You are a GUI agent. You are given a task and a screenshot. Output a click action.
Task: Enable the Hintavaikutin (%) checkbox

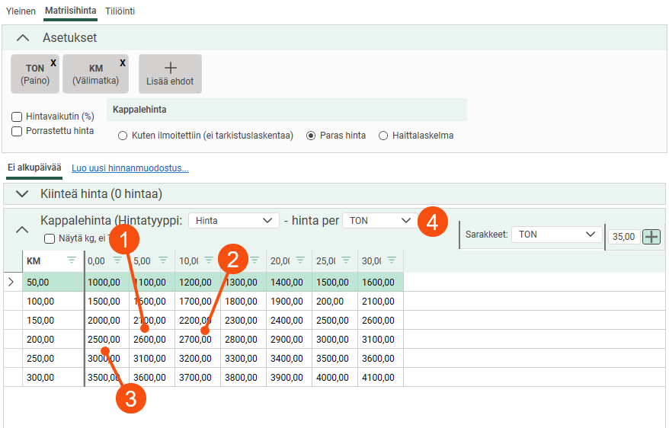[x=17, y=117]
